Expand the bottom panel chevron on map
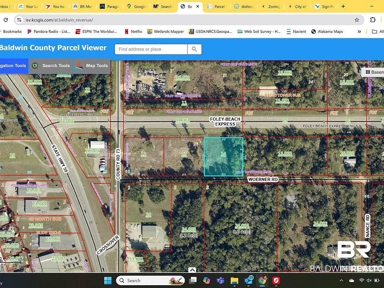The image size is (384, 288). (x=192, y=270)
